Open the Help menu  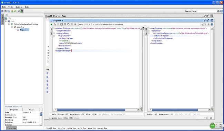coord(27,7)
